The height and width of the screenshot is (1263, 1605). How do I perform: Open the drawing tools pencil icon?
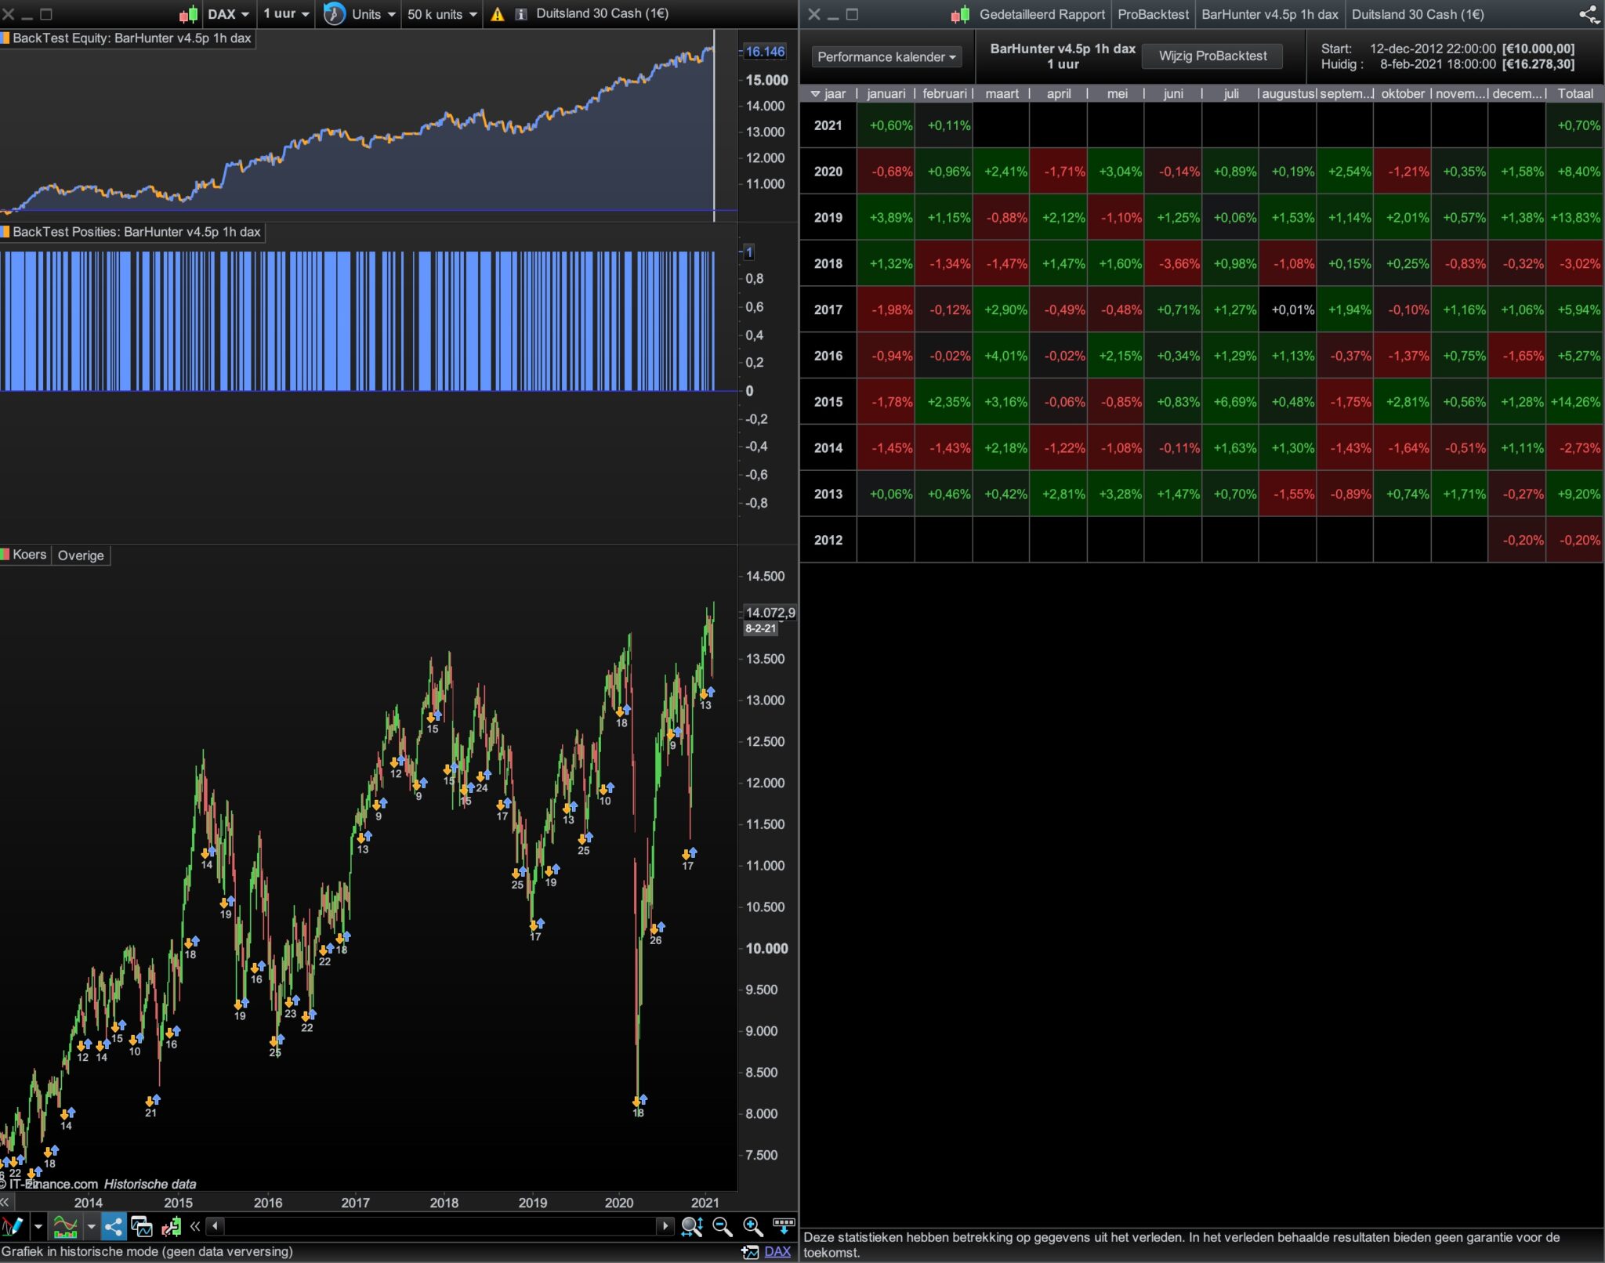[13, 1226]
